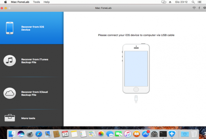This screenshot has width=206, height=139.
Task: Close the Mac FoneLab window
Action: [x=2, y=8]
